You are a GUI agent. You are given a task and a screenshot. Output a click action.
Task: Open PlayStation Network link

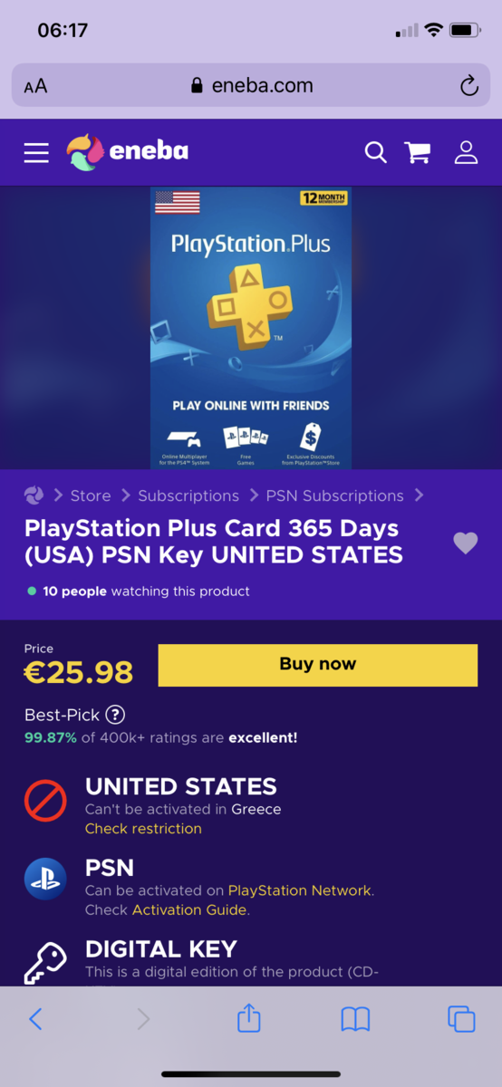299,890
